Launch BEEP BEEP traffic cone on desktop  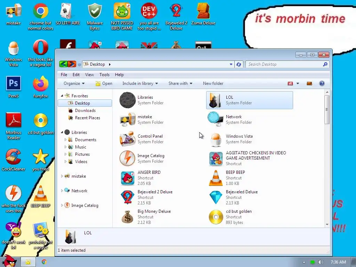40,196
